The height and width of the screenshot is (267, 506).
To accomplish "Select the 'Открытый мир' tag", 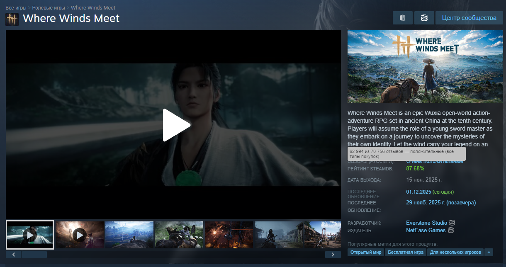I will point(365,252).
